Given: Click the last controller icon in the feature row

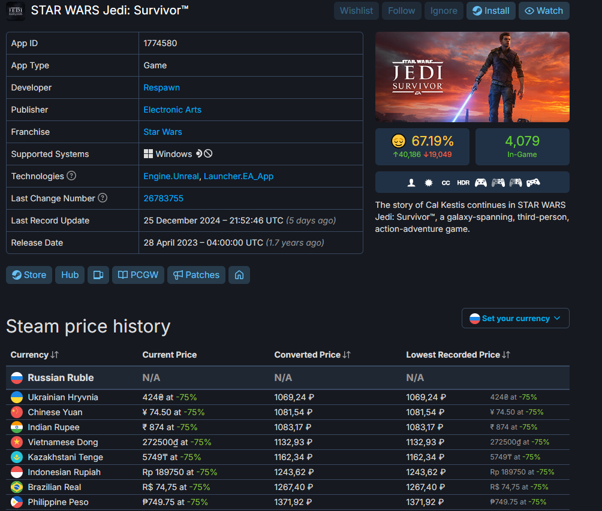Looking at the screenshot, I should [533, 183].
